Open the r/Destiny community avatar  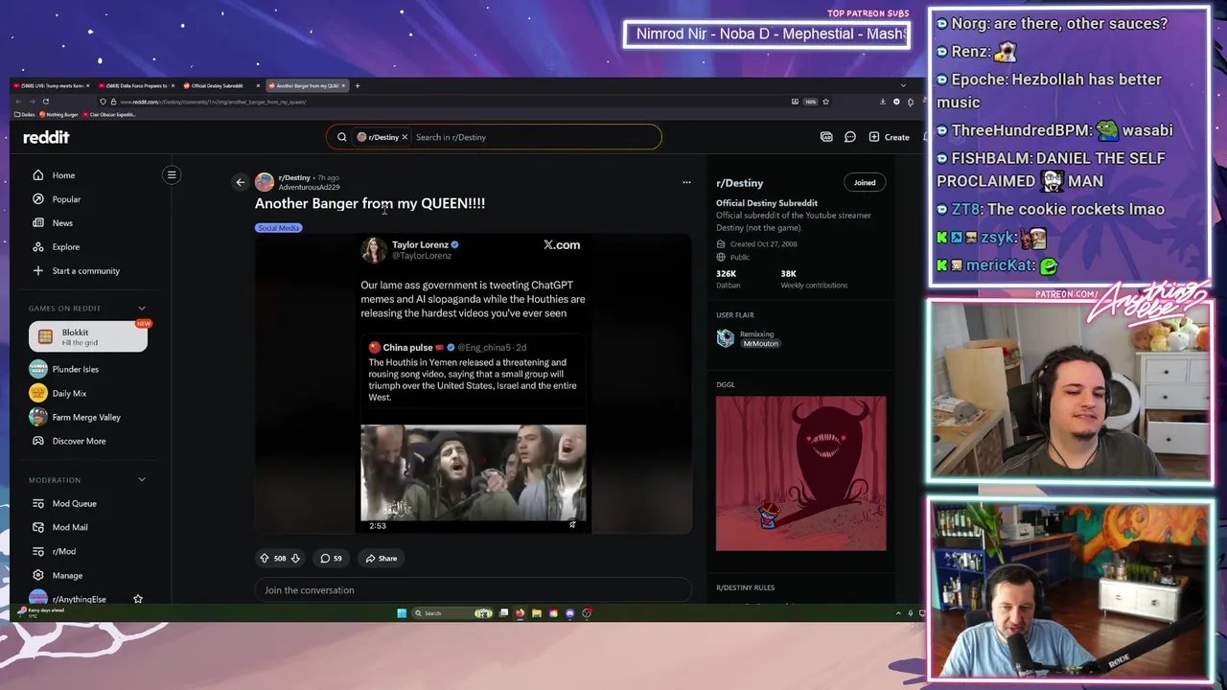(x=264, y=182)
